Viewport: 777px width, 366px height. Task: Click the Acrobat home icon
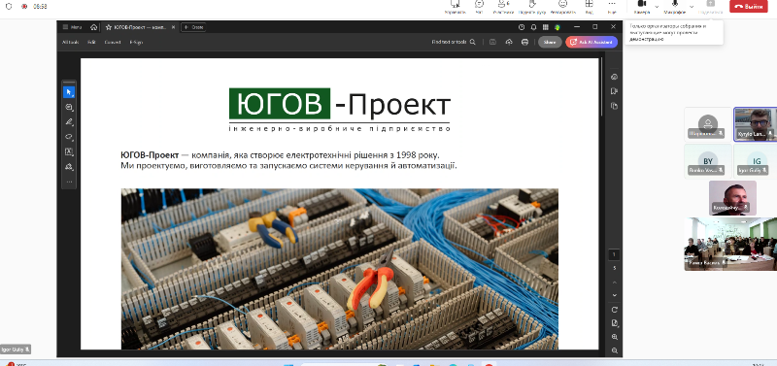click(93, 27)
